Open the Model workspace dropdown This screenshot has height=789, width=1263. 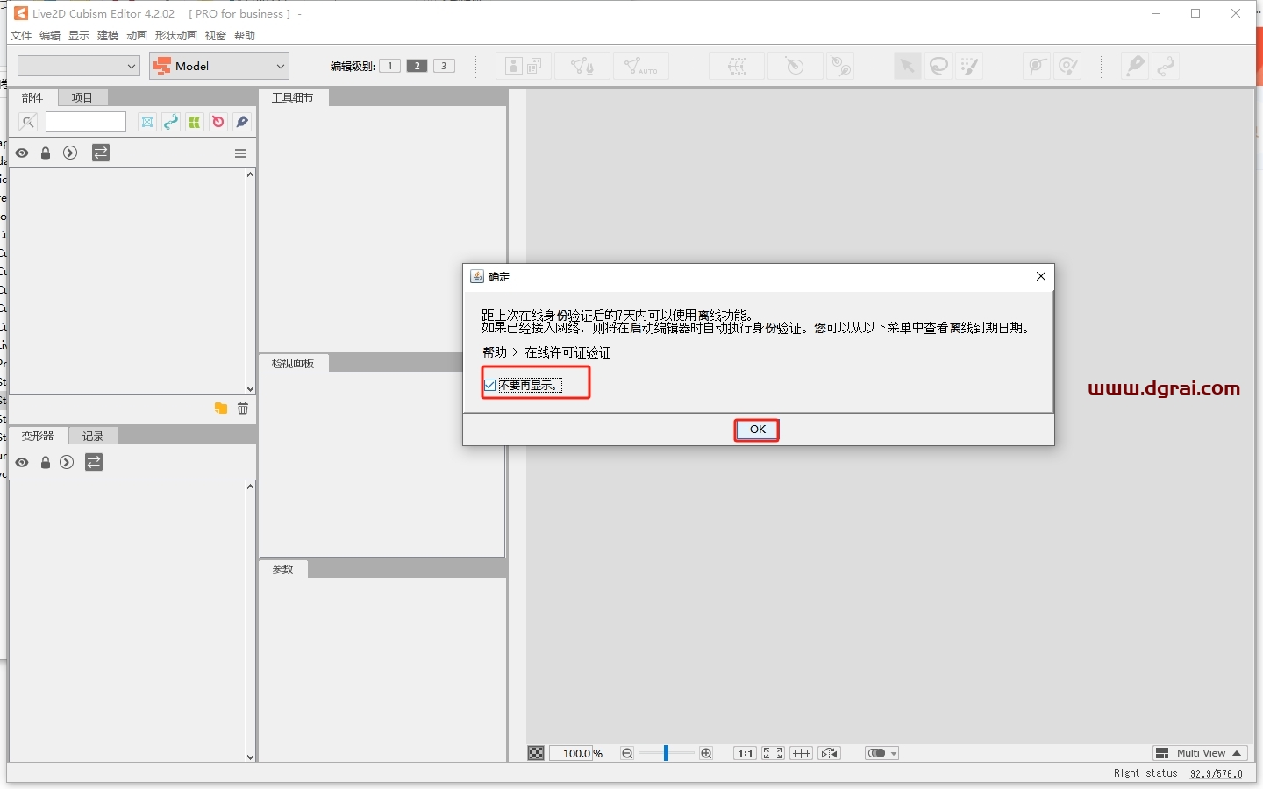[x=219, y=66]
